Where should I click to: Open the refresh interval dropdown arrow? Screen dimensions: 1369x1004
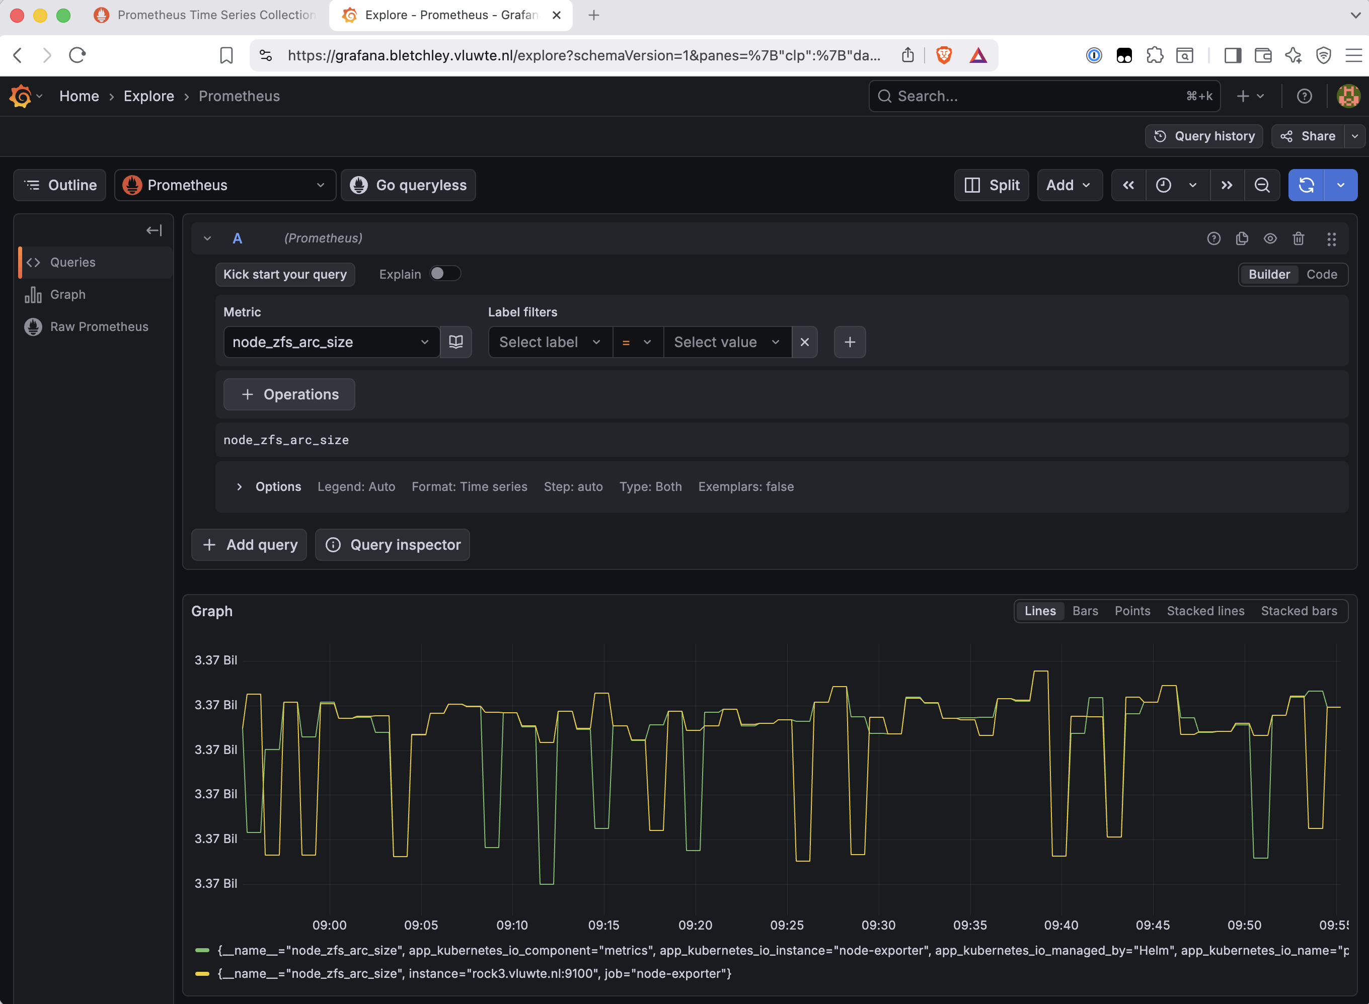[1340, 186]
